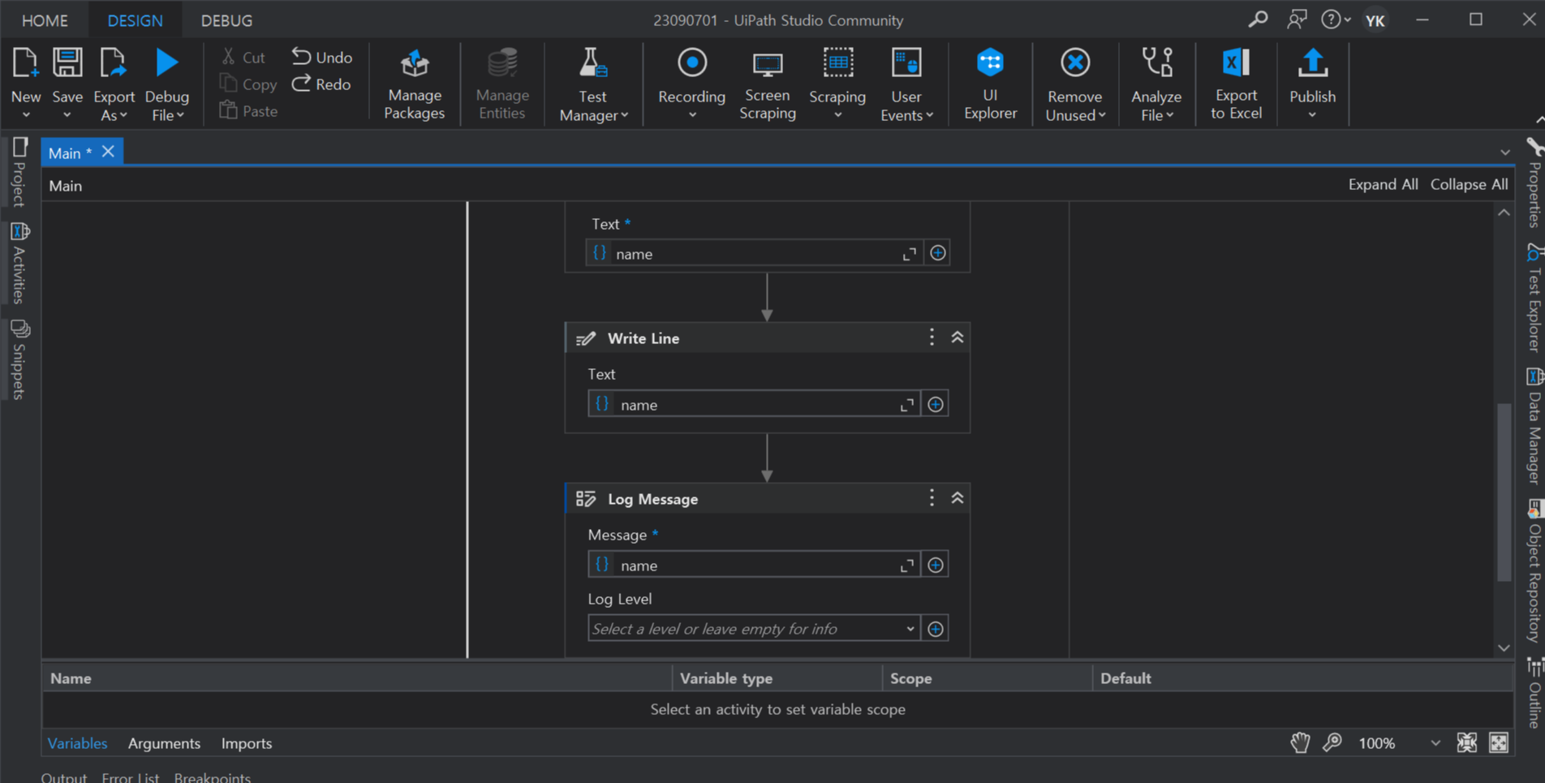Collapse the Log Message activity
This screenshot has width=1545, height=783.
(958, 498)
